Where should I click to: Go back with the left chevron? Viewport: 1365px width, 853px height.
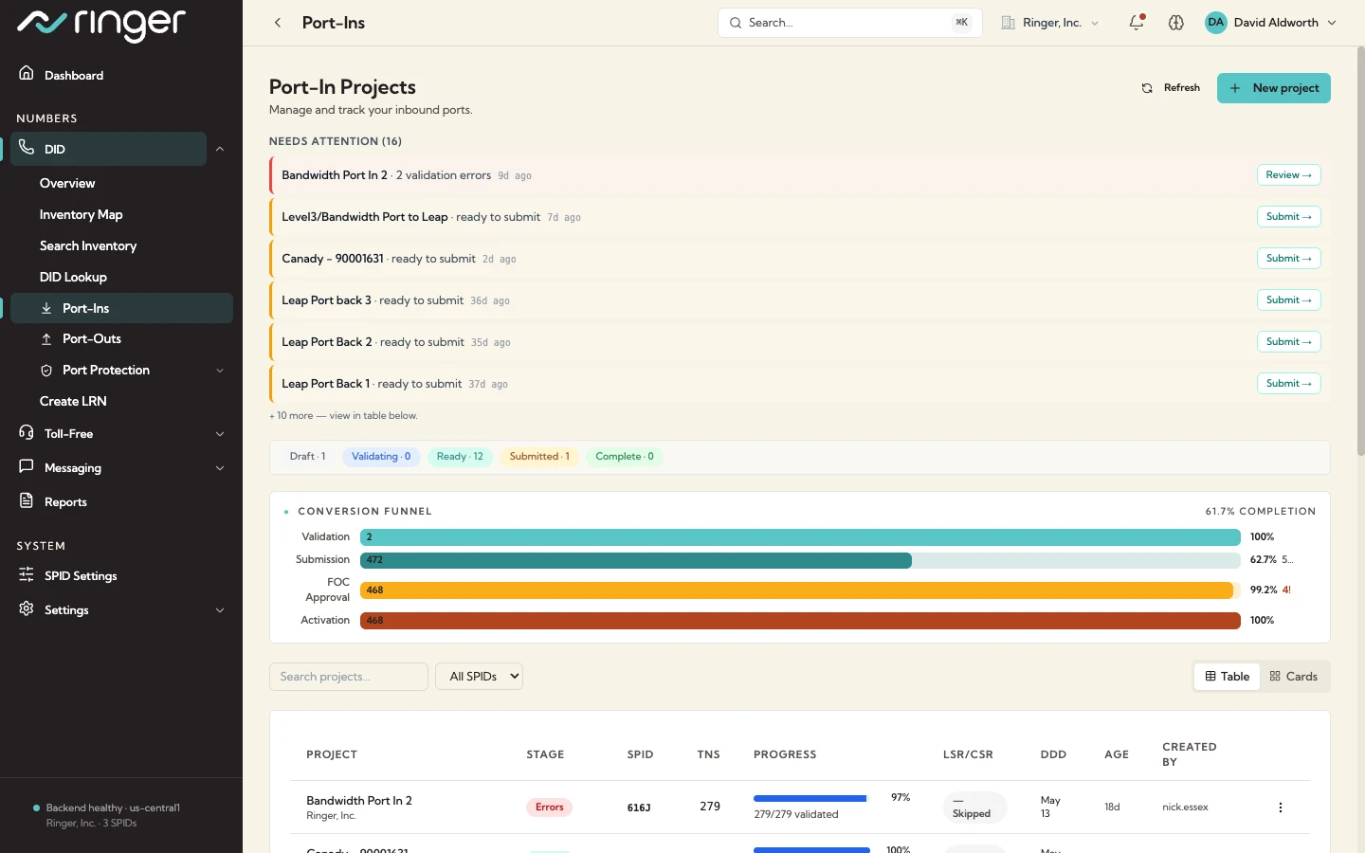point(278,23)
